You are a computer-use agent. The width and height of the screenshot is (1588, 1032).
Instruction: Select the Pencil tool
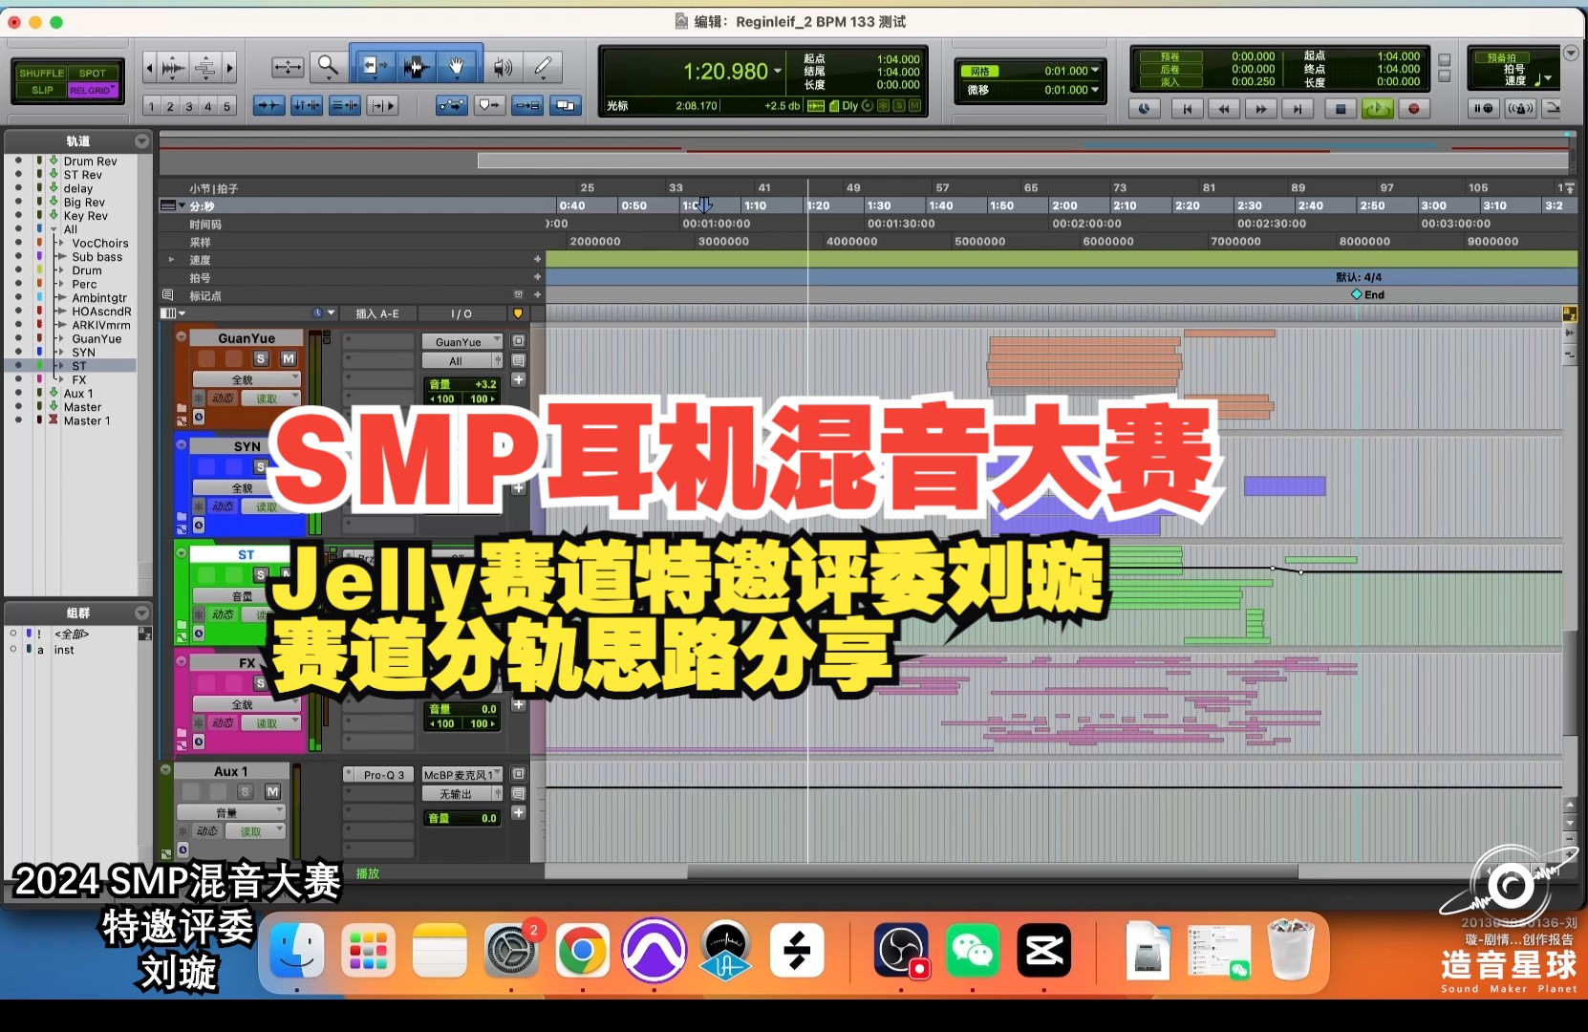[543, 66]
